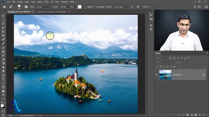The image size is (209, 117).
Task: Open the Clone Source panel toggle
Action: [26, 7]
